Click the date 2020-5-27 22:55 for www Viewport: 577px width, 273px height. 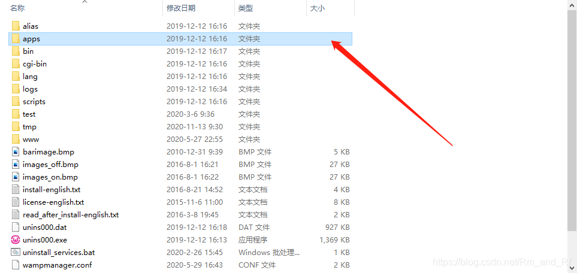tap(195, 139)
